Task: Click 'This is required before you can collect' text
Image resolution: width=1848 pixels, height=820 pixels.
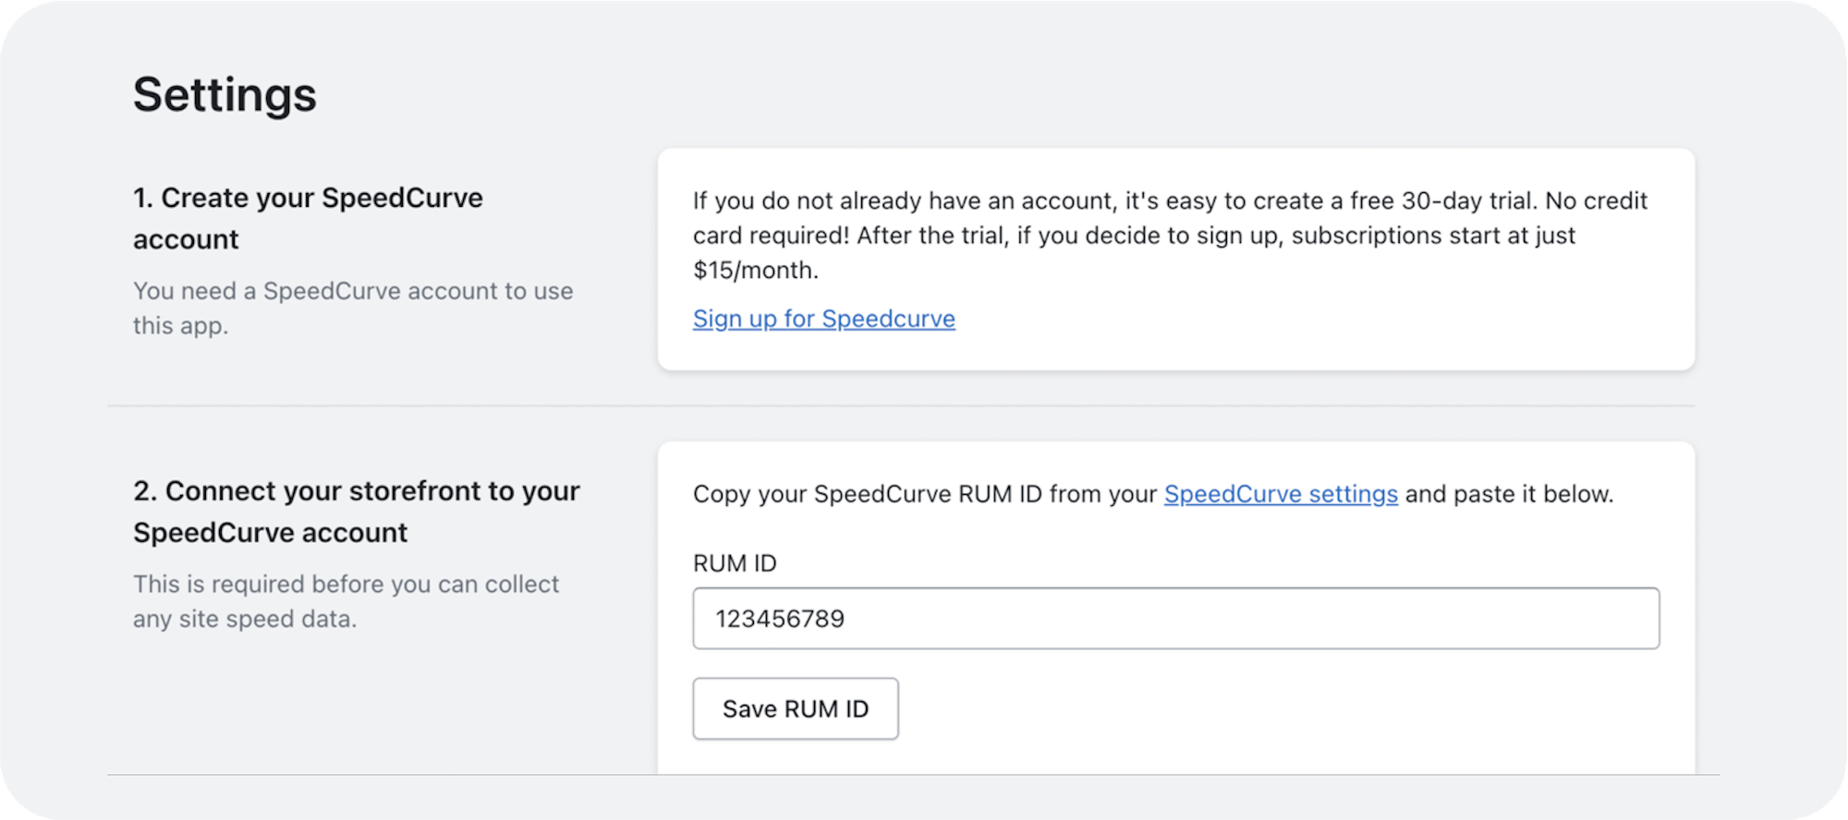Action: 346,601
